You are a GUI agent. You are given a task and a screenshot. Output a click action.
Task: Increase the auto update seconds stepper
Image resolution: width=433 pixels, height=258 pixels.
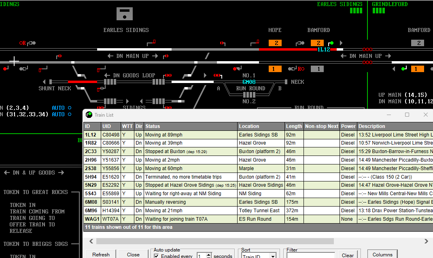click(209, 254)
